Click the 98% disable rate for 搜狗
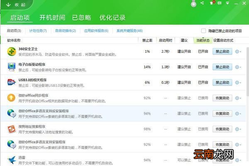Image resolution: width=249 pixels, height=166 pixels. [x=147, y=129]
